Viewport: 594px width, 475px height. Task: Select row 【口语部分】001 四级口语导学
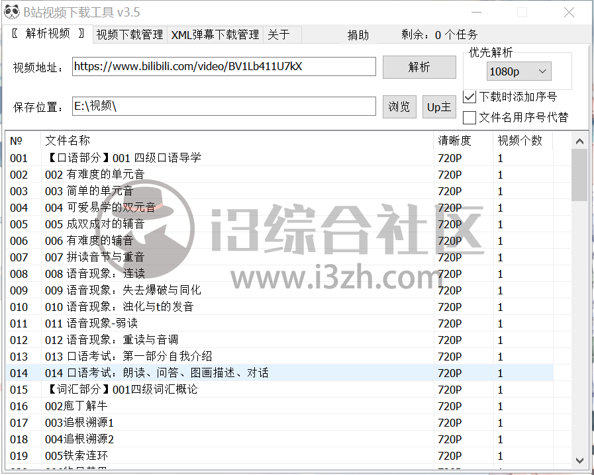279,158
